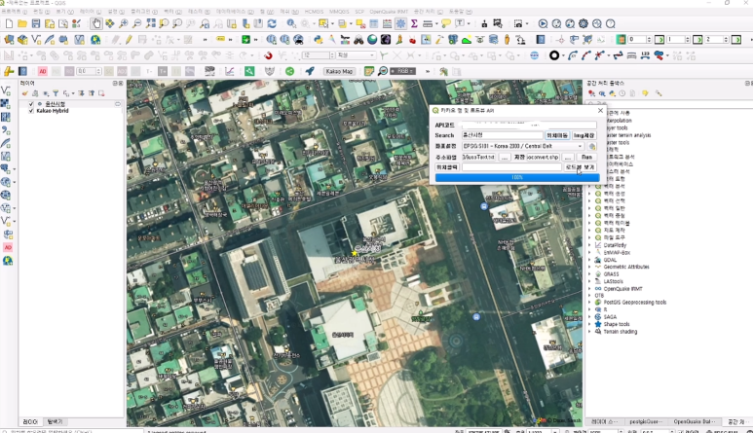Open the Processing toolbox gear icon in toolbar
The height and width of the screenshot is (433, 753).
400,23
